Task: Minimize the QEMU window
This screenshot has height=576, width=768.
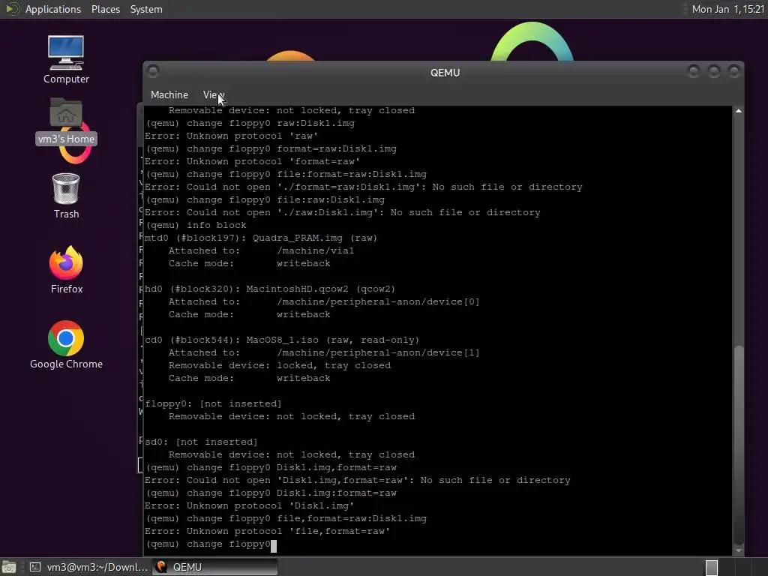Action: (x=693, y=71)
